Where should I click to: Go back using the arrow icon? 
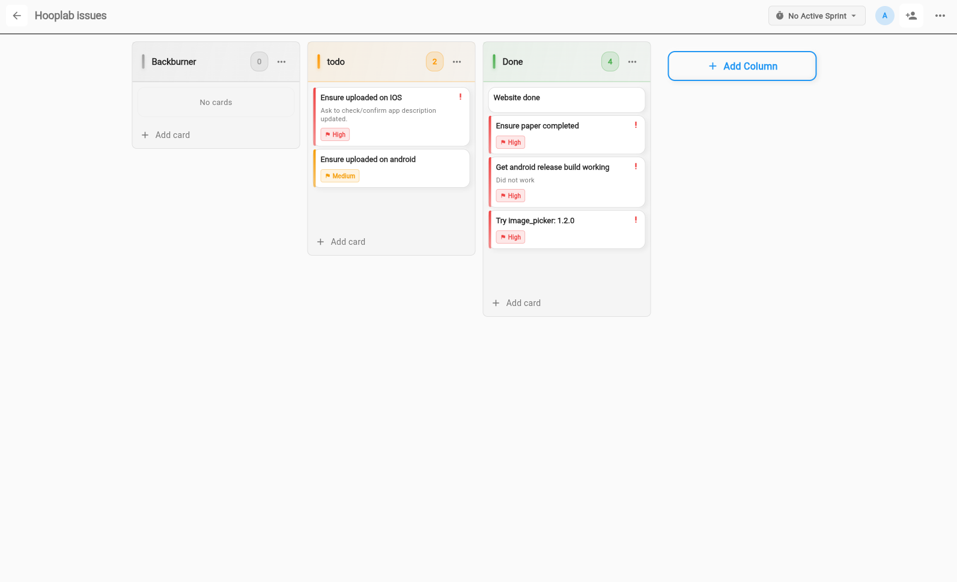(17, 16)
